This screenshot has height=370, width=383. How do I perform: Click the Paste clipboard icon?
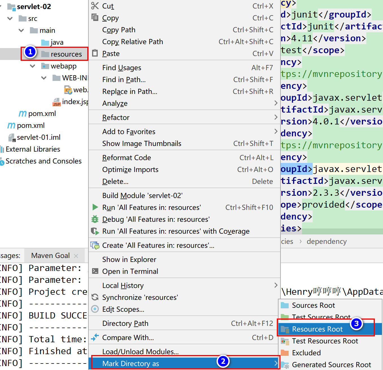pyautogui.click(x=95, y=53)
